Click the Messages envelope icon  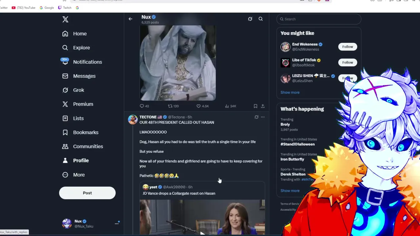65,76
